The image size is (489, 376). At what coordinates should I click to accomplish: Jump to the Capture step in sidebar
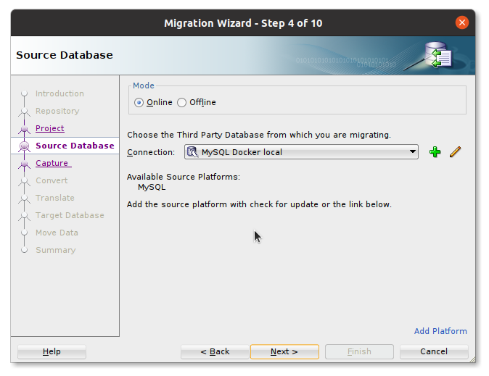pos(52,163)
